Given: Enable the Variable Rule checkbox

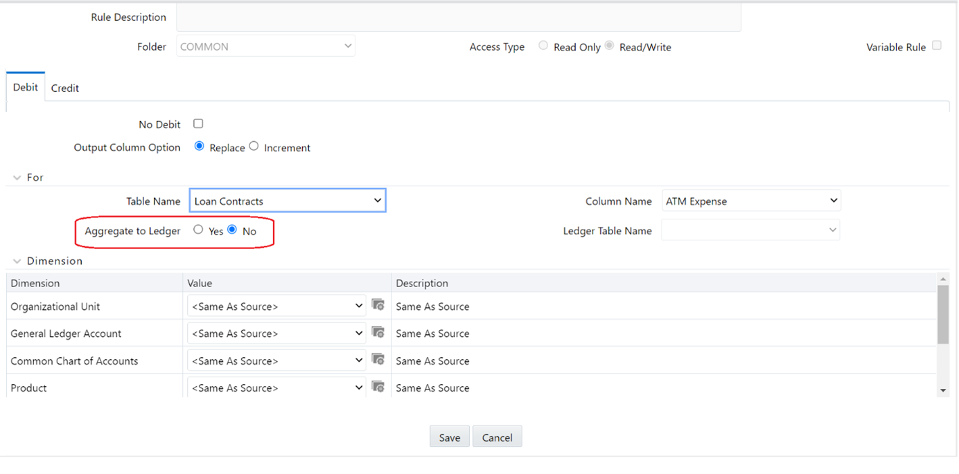Looking at the screenshot, I should click(937, 44).
